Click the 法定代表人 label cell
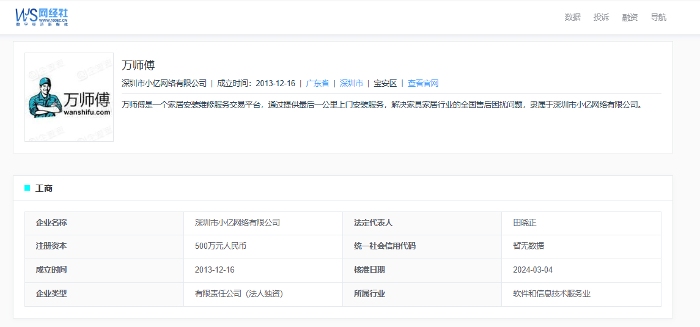 [x=422, y=223]
